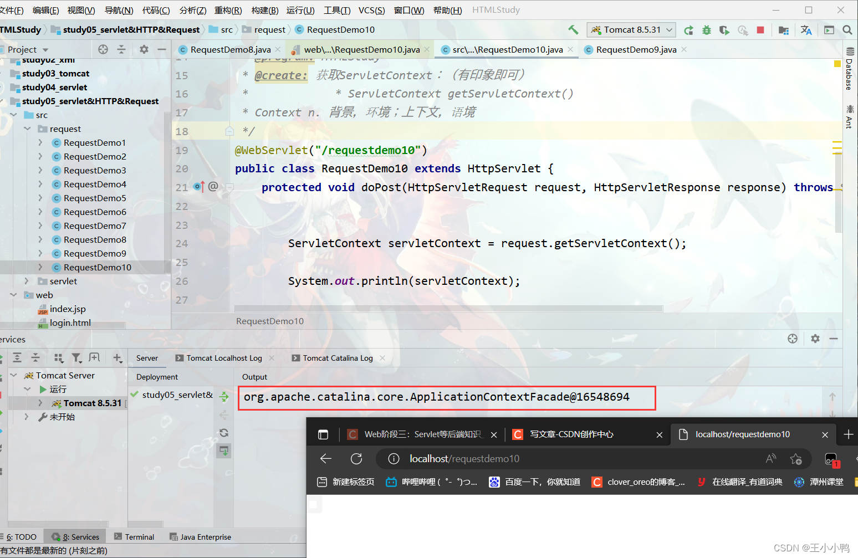858x558 pixels.
Task: Open Search Everywhere magnifier icon
Action: click(847, 30)
